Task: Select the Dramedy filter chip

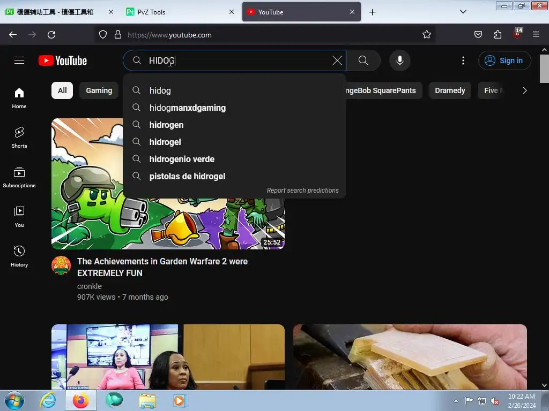Action: (450, 90)
